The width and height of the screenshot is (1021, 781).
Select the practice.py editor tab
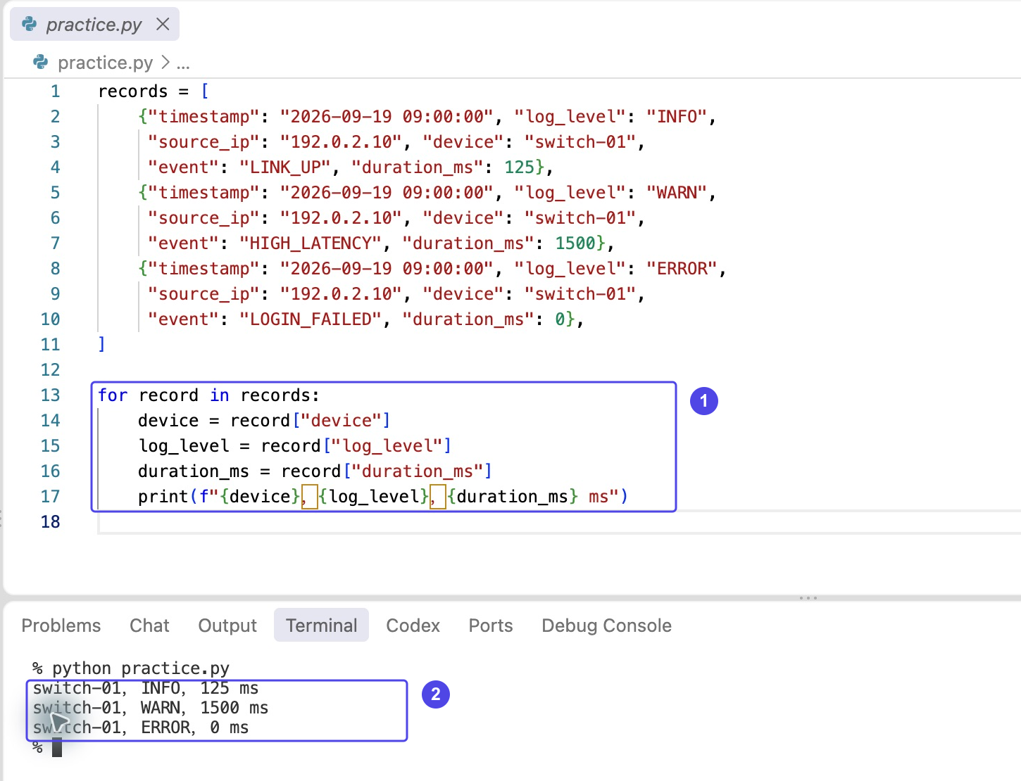[x=94, y=25]
